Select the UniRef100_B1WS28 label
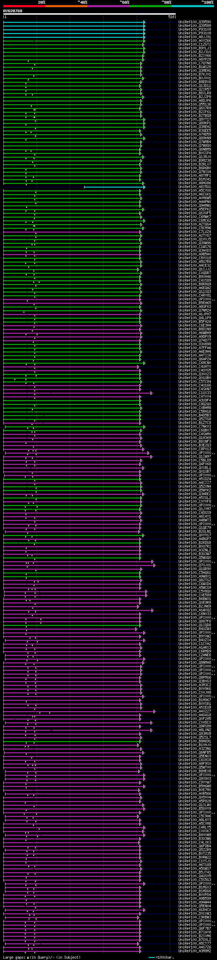Viewport: 217px width, 960px height. point(195,67)
